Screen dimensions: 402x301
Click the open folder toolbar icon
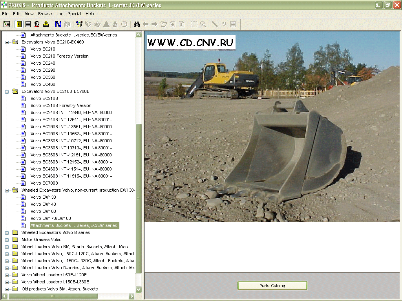(164, 24)
